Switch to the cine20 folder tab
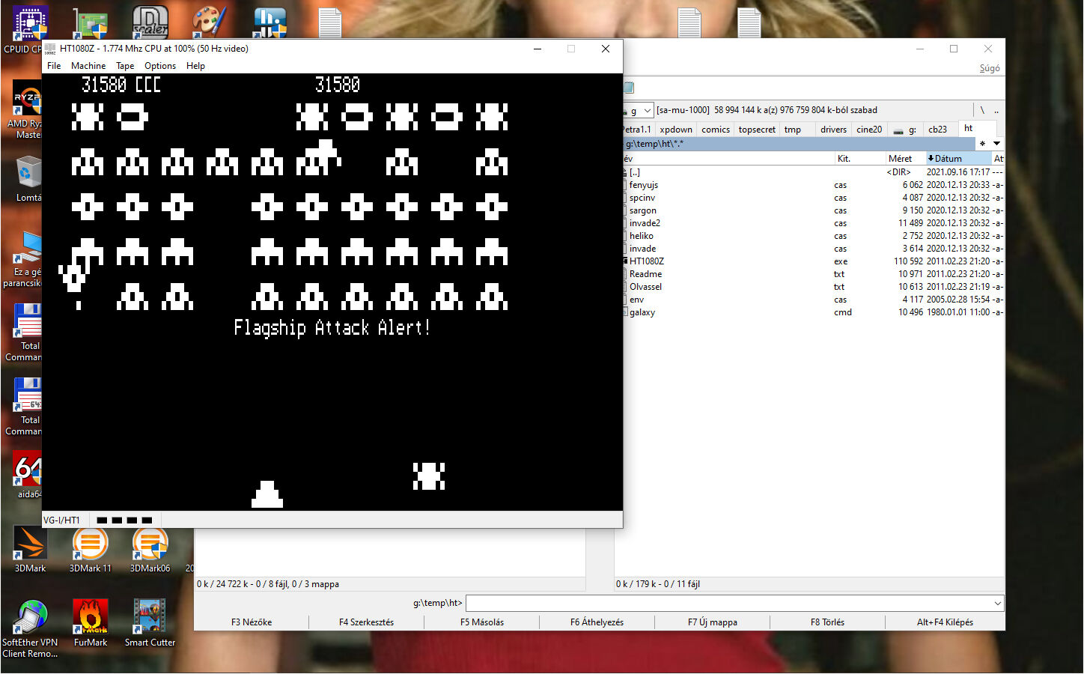The image size is (1084, 674). [869, 130]
